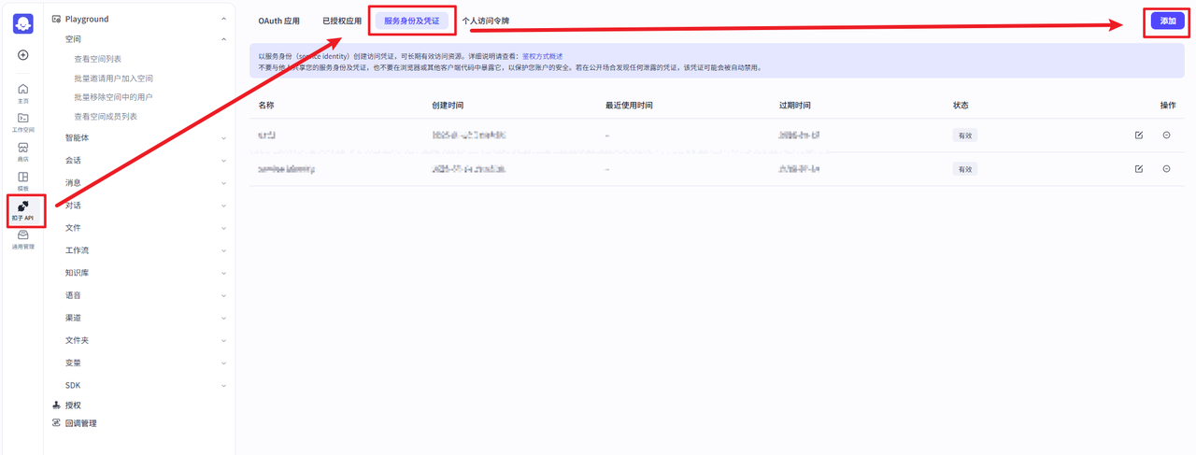
Task: Click edit icon for the first credential row
Action: tap(1138, 135)
